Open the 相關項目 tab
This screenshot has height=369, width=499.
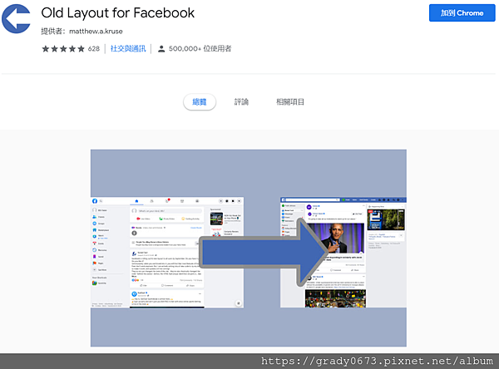click(x=290, y=101)
